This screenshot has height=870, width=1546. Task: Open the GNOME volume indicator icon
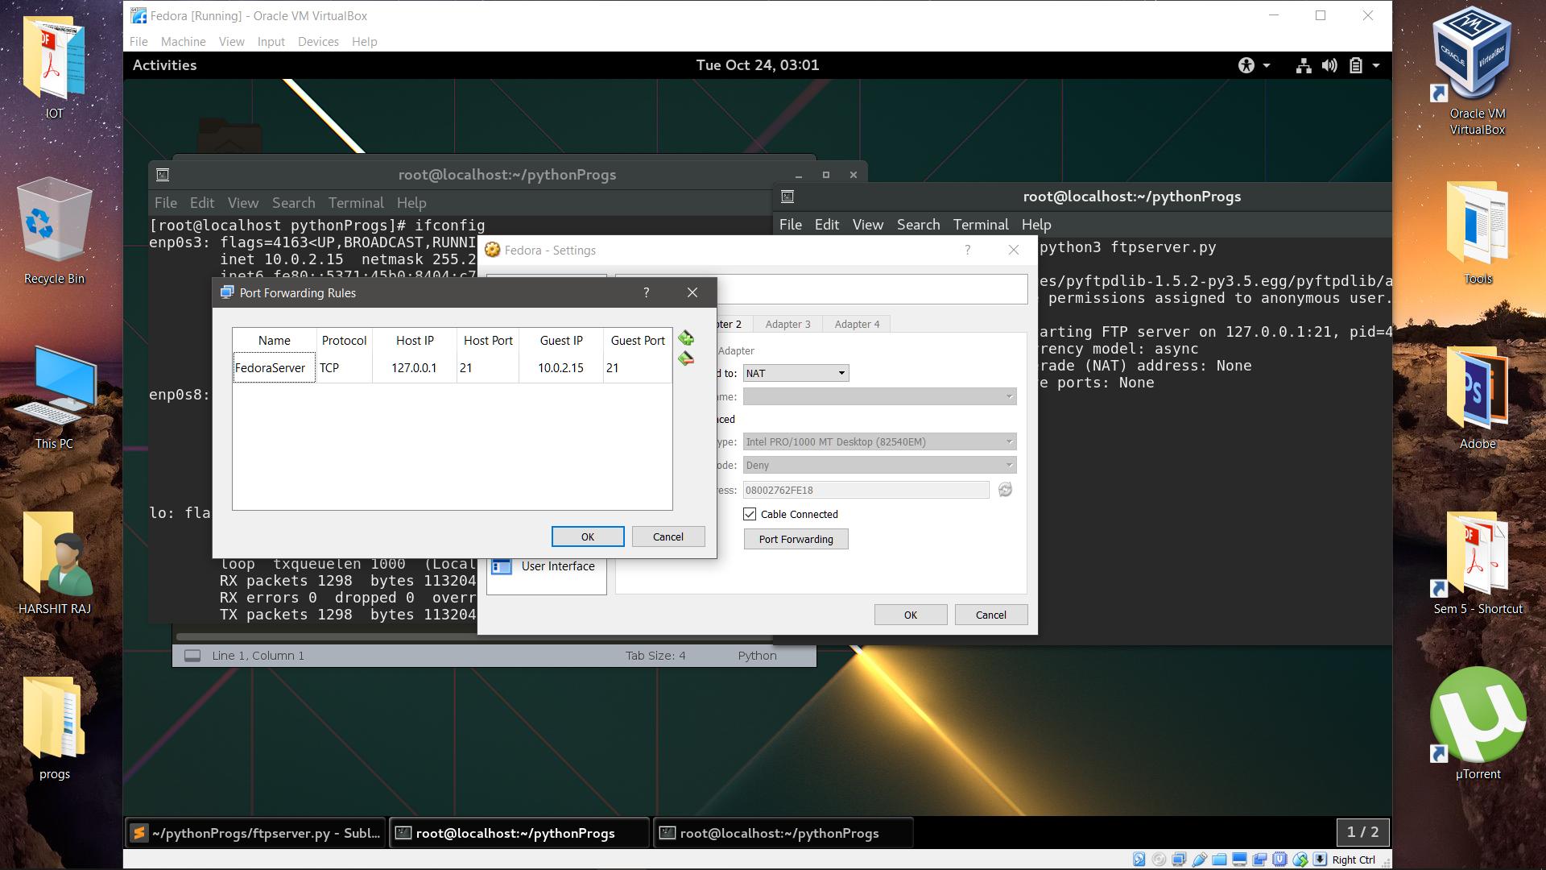(x=1329, y=65)
